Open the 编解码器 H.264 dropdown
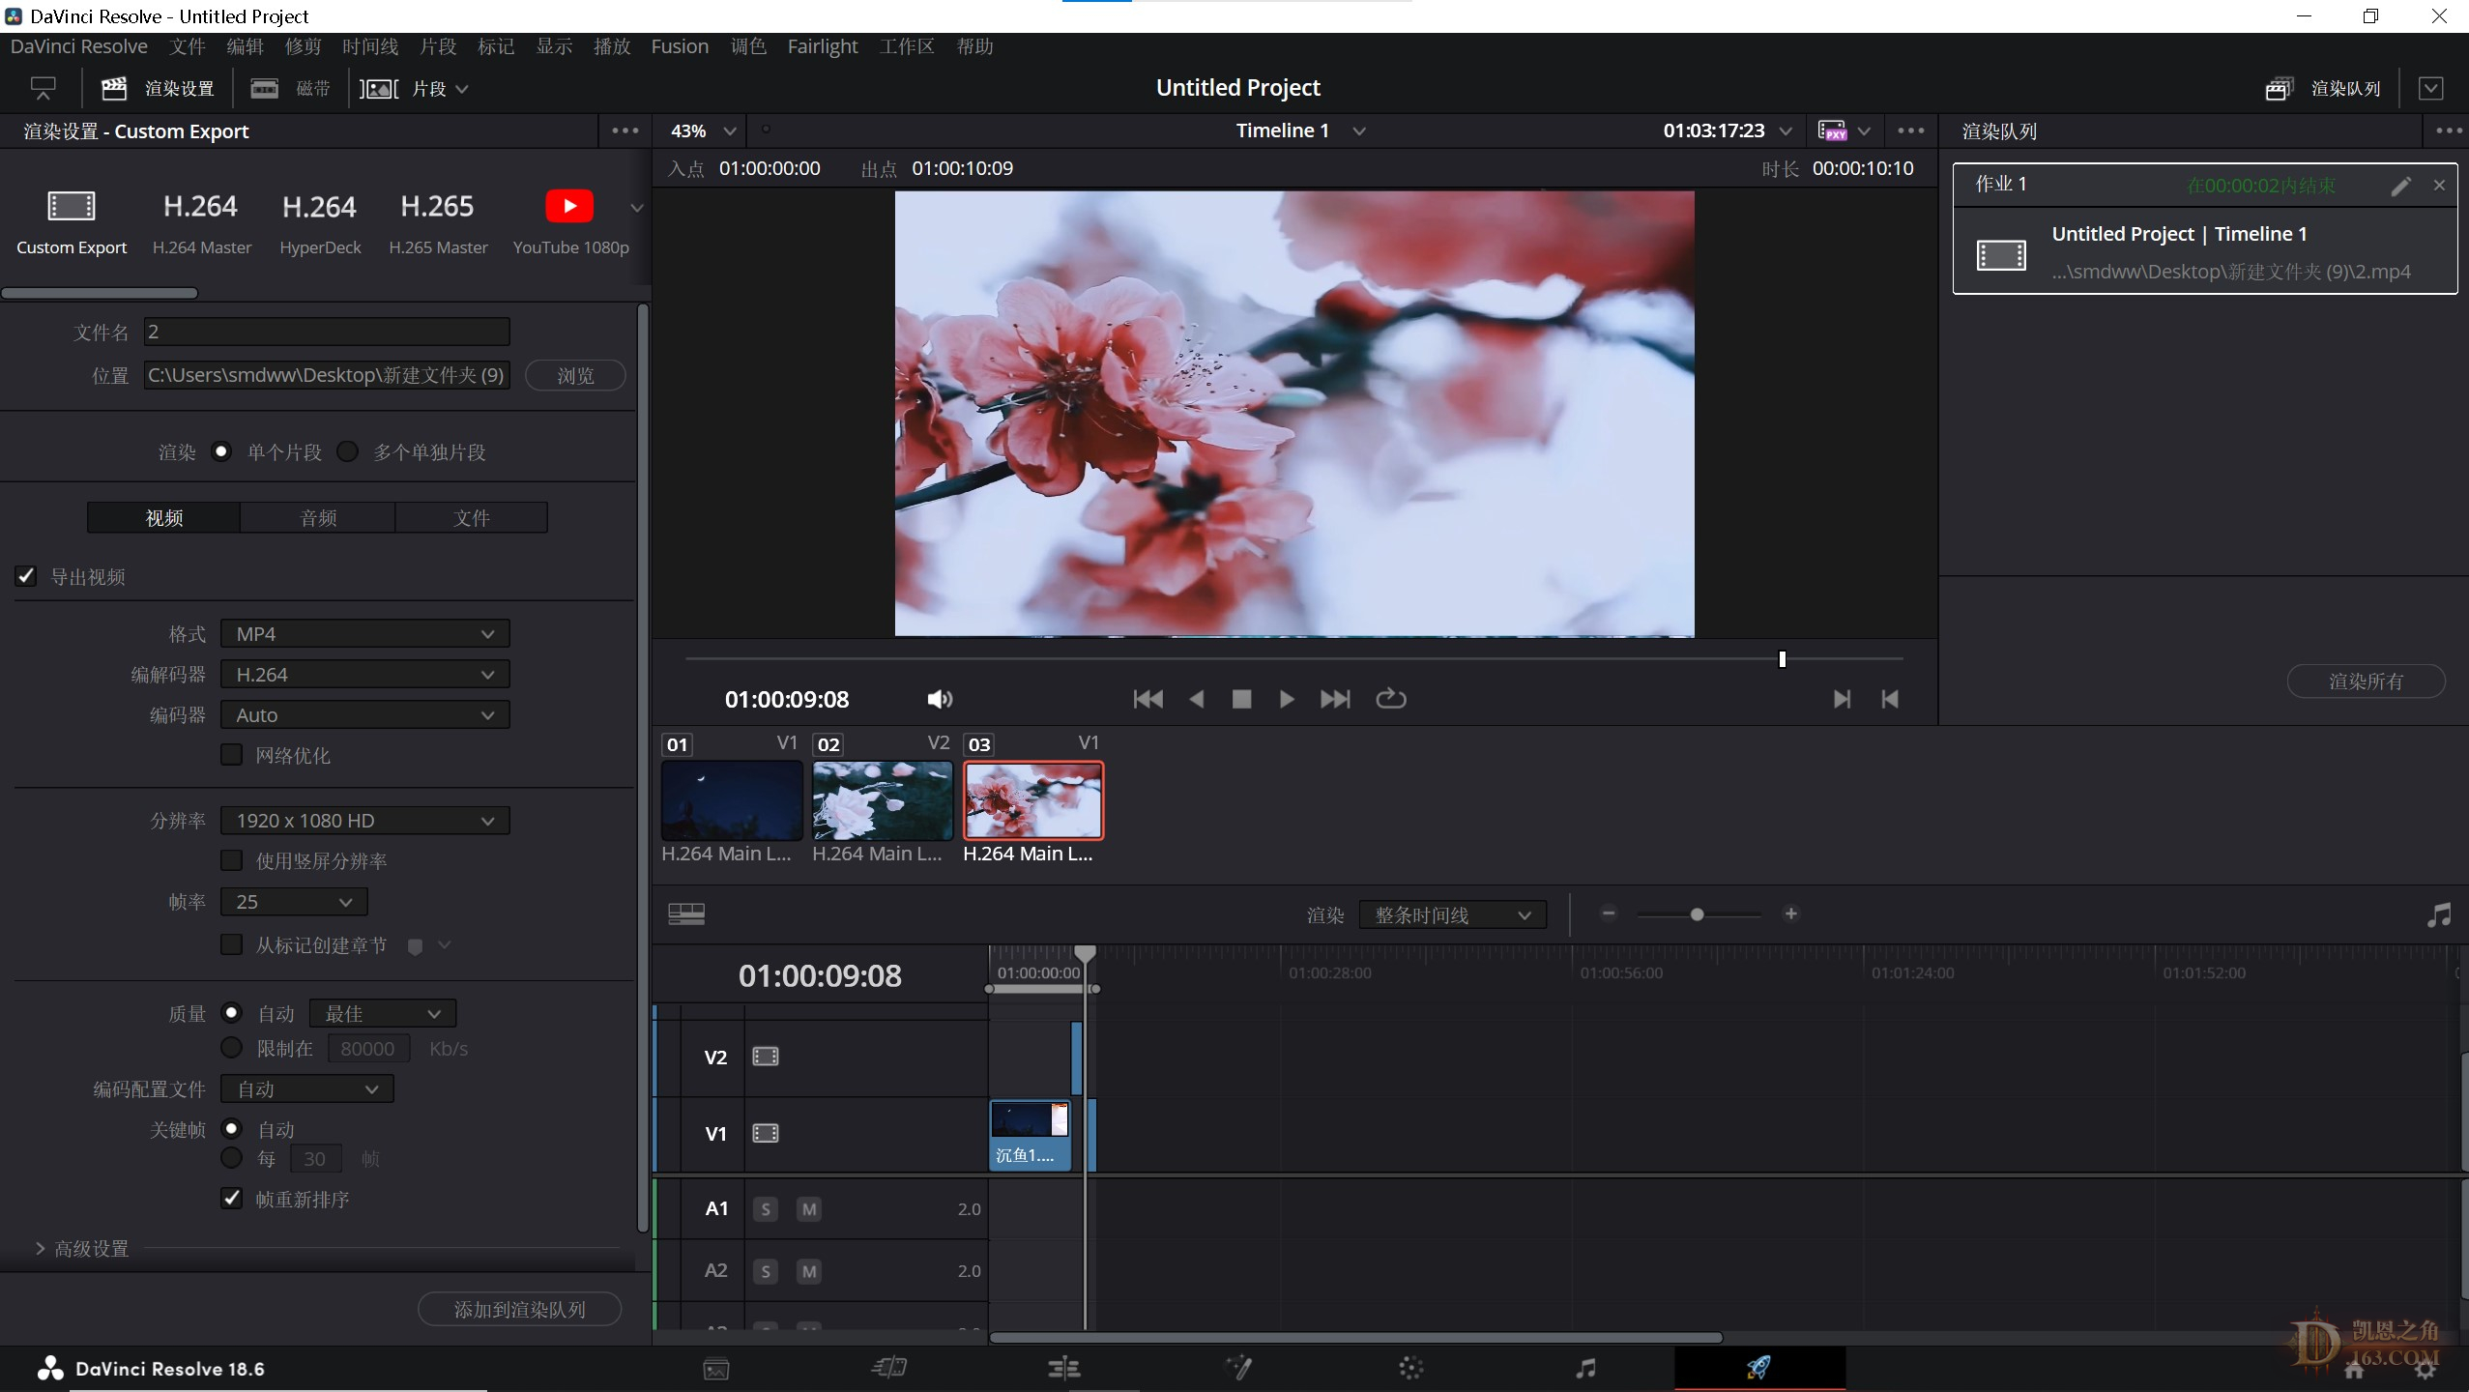2469x1392 pixels. [x=365, y=675]
